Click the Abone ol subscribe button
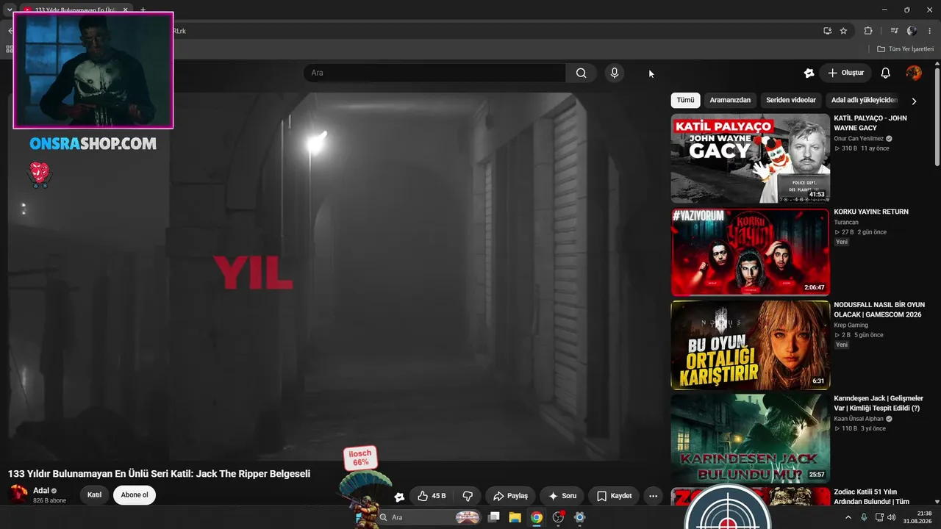Screen dimensions: 941x529 (x=135, y=495)
